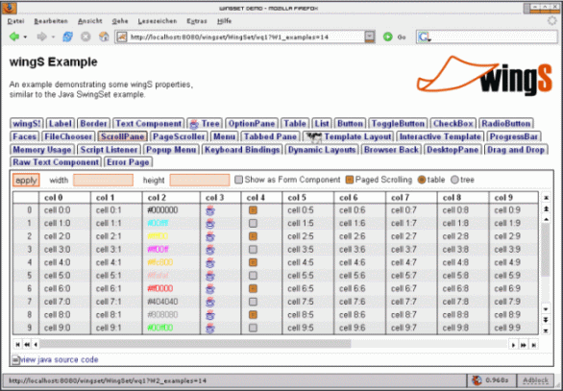563x391 pixels.
Task: Jump to last column with horizontal end arrow
Action: (x=534, y=345)
